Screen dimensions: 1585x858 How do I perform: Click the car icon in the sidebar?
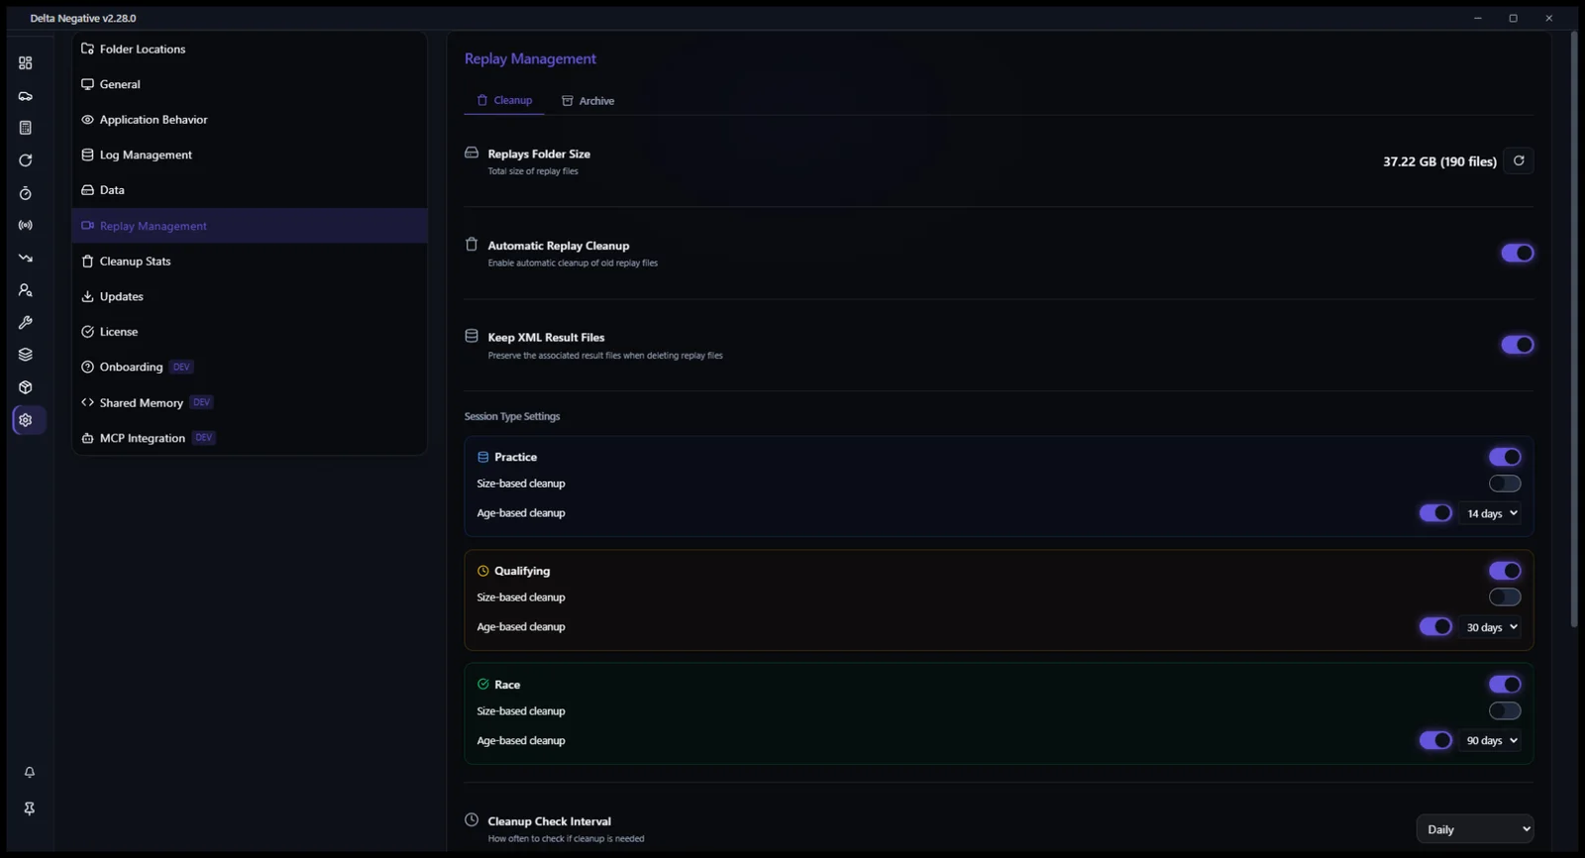[x=26, y=96]
